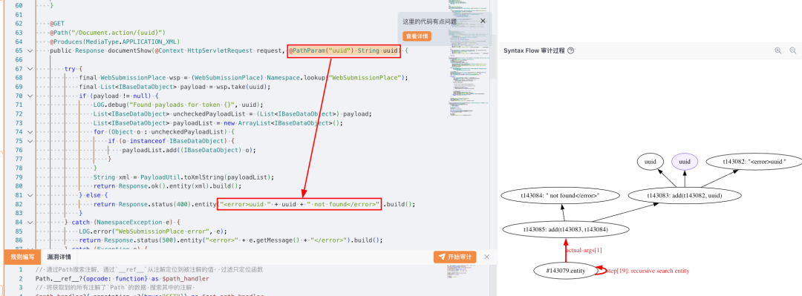Click return Response.ok().entity(xml).build() line
802x296 pixels.
click(167, 186)
